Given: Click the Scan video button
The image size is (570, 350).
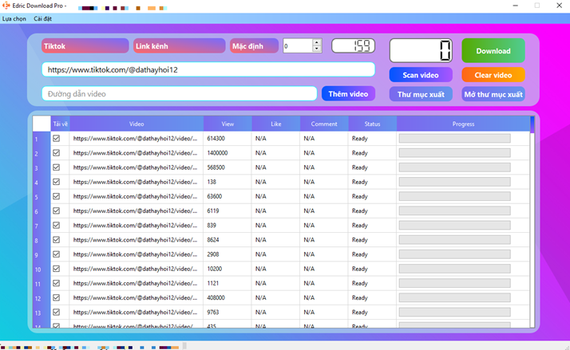Looking at the screenshot, I should click(x=421, y=75).
